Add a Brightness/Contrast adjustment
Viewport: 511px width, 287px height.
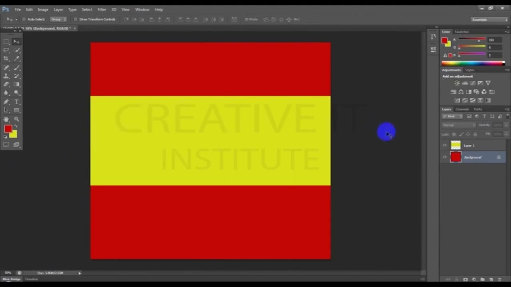[x=457, y=83]
